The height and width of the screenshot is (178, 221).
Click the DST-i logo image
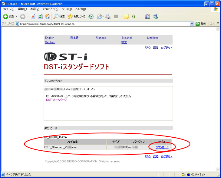(x=66, y=57)
